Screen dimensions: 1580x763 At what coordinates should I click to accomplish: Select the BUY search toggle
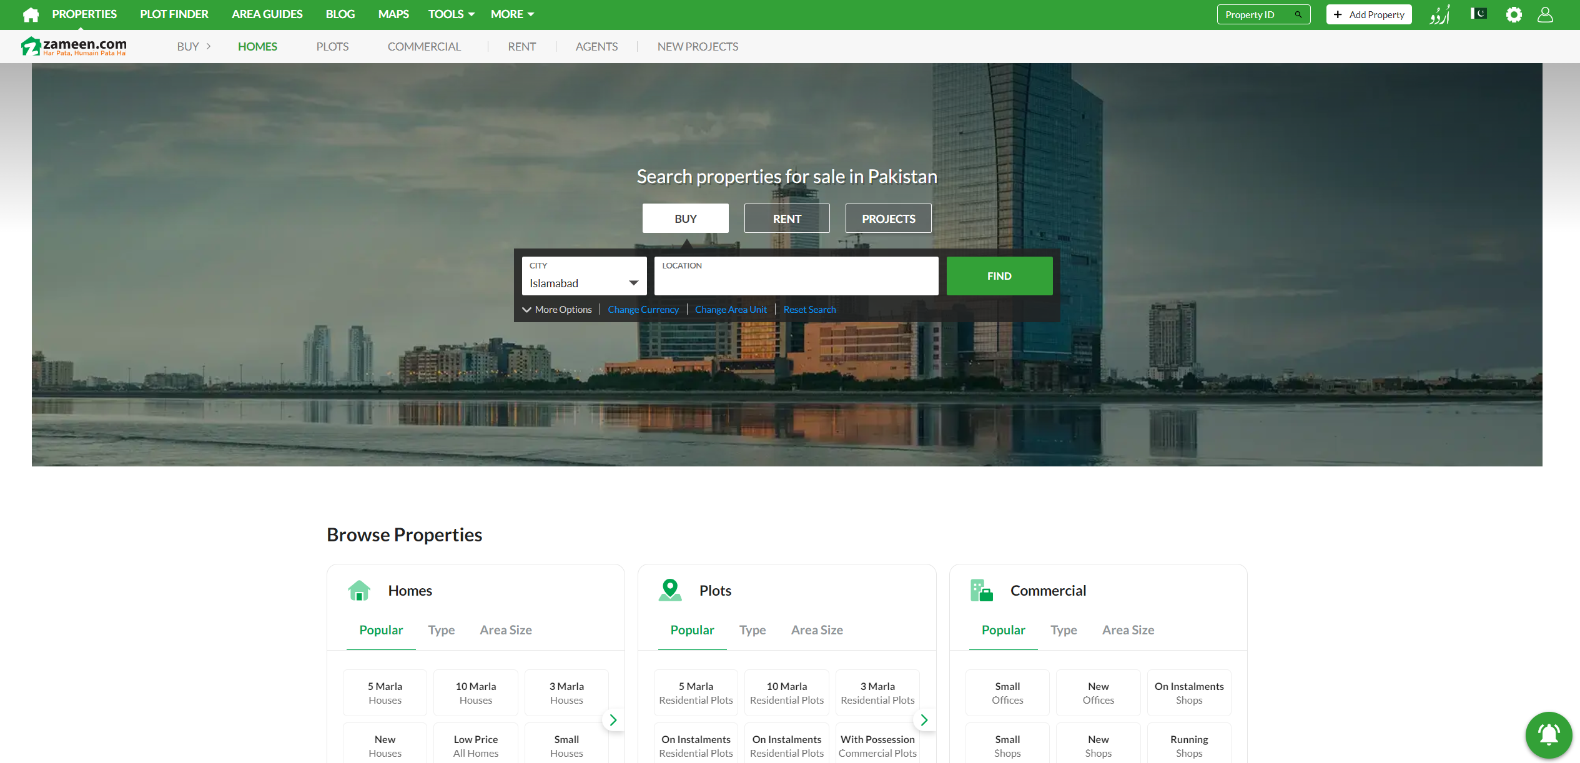coord(685,219)
